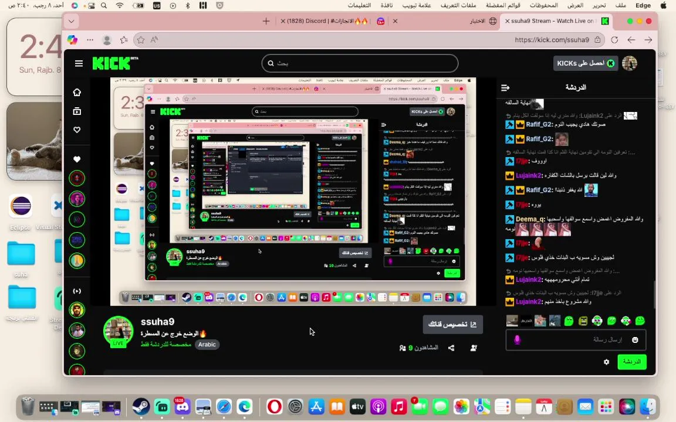676x422 pixels.
Task: Click the ssuha9 channel avatar
Action: coord(118,331)
